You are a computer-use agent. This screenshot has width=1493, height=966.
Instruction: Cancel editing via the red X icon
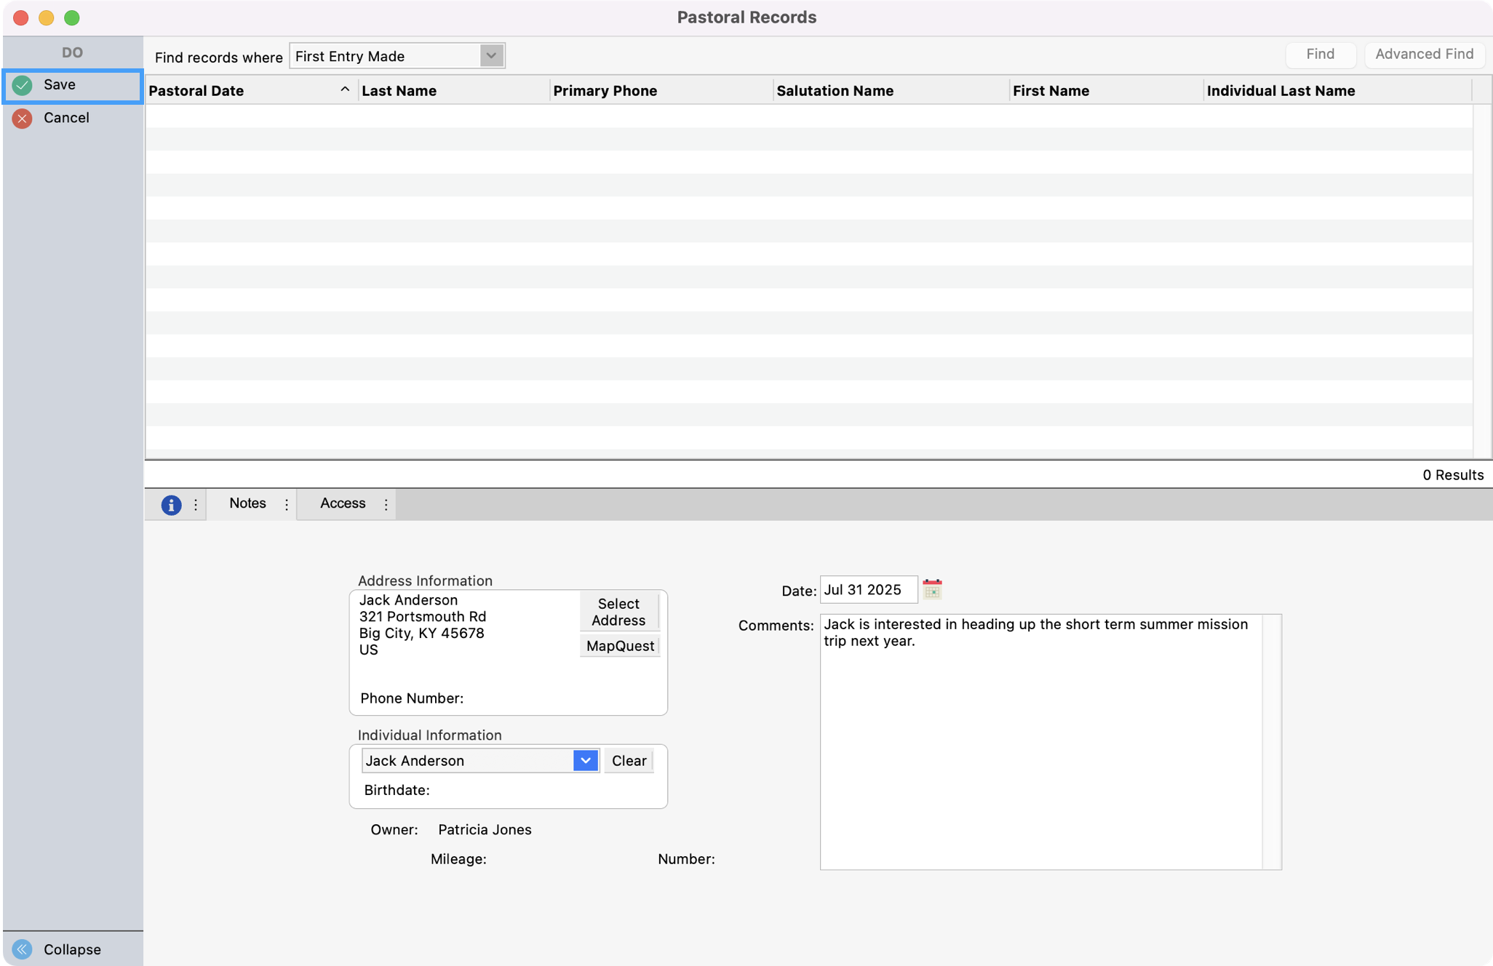[x=22, y=118]
